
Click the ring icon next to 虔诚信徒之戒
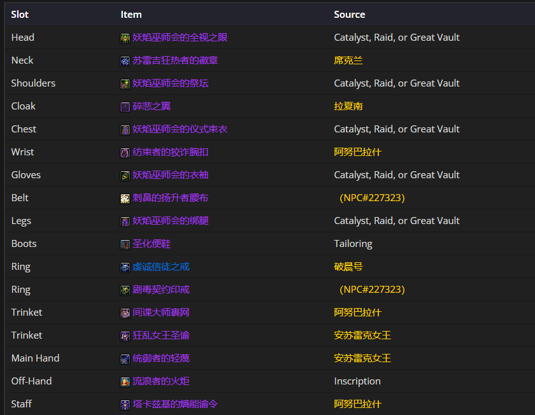(x=125, y=267)
